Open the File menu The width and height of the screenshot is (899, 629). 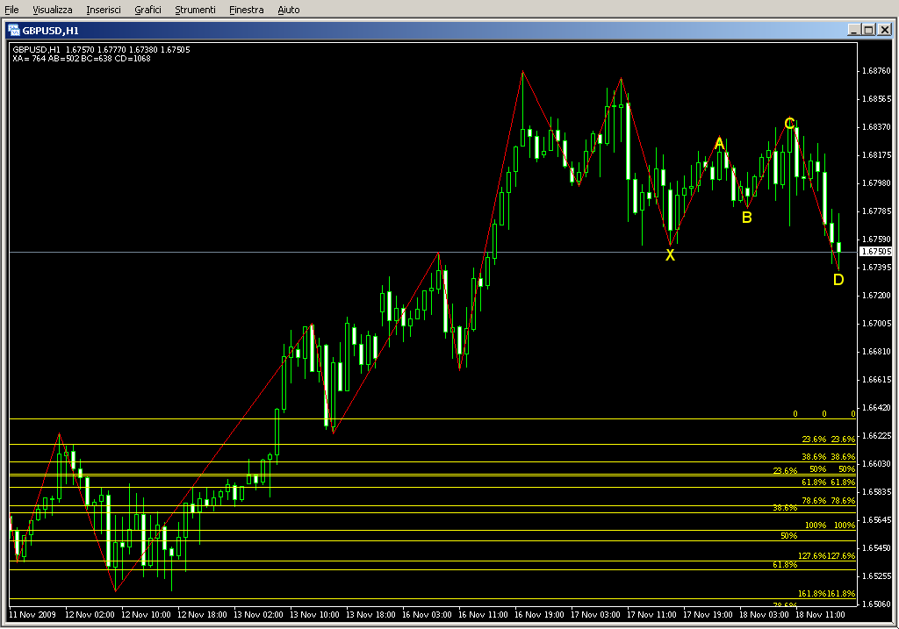(11, 10)
